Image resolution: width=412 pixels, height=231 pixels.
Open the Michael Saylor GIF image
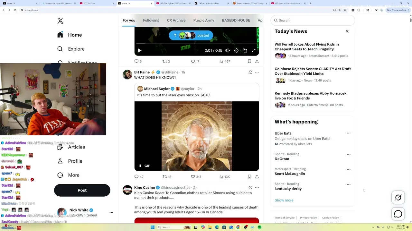click(197, 136)
